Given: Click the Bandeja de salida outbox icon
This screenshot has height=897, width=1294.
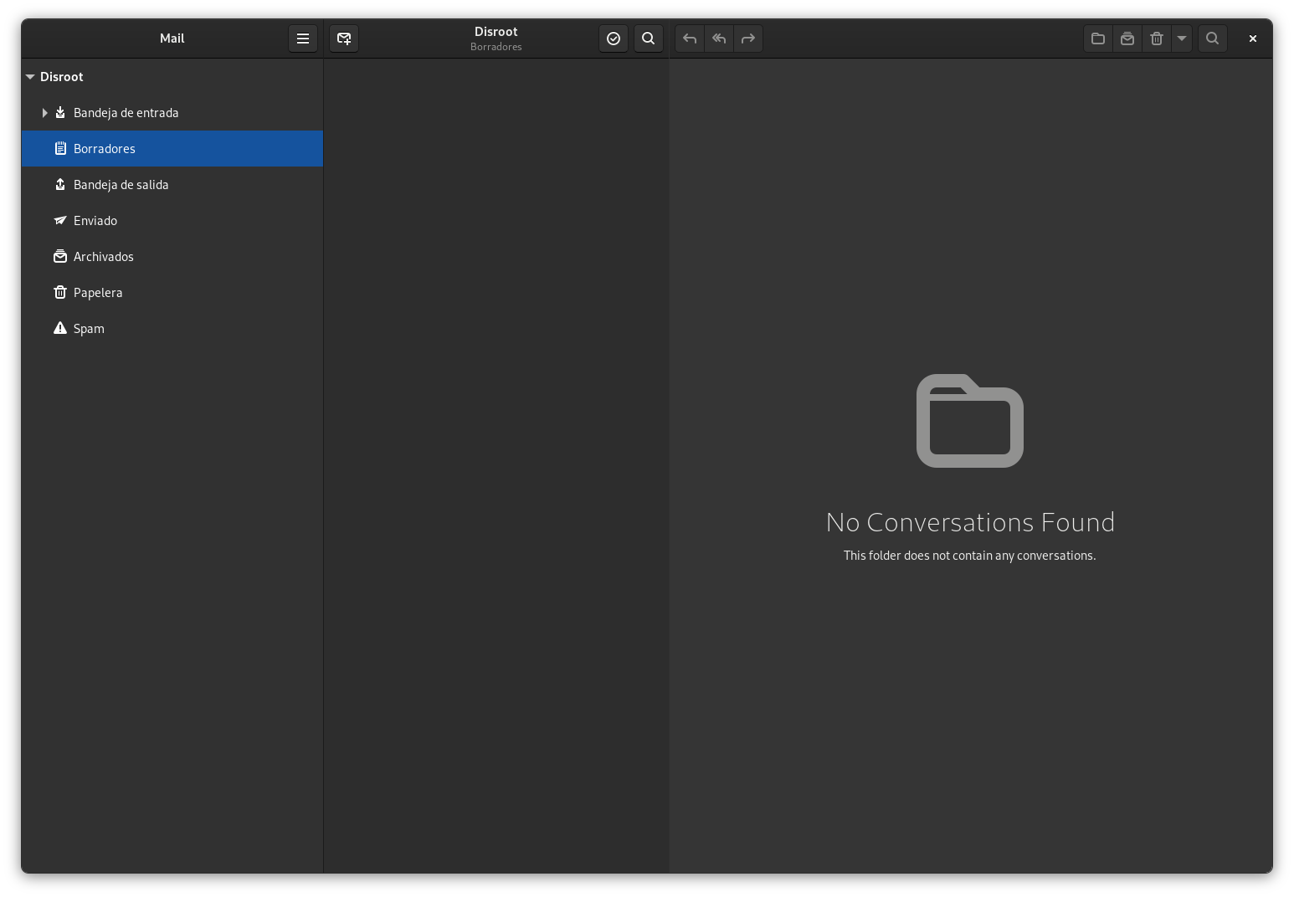Looking at the screenshot, I should [x=60, y=184].
